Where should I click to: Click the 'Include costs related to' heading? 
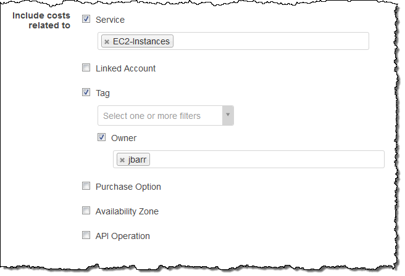pyautogui.click(x=41, y=20)
